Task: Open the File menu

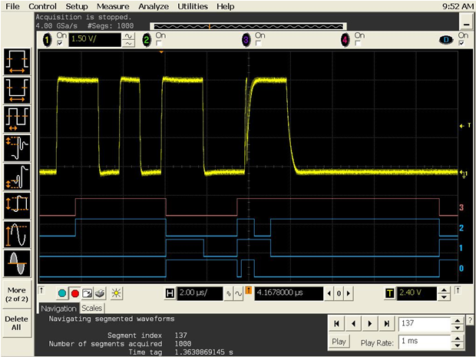Action: pos(12,6)
